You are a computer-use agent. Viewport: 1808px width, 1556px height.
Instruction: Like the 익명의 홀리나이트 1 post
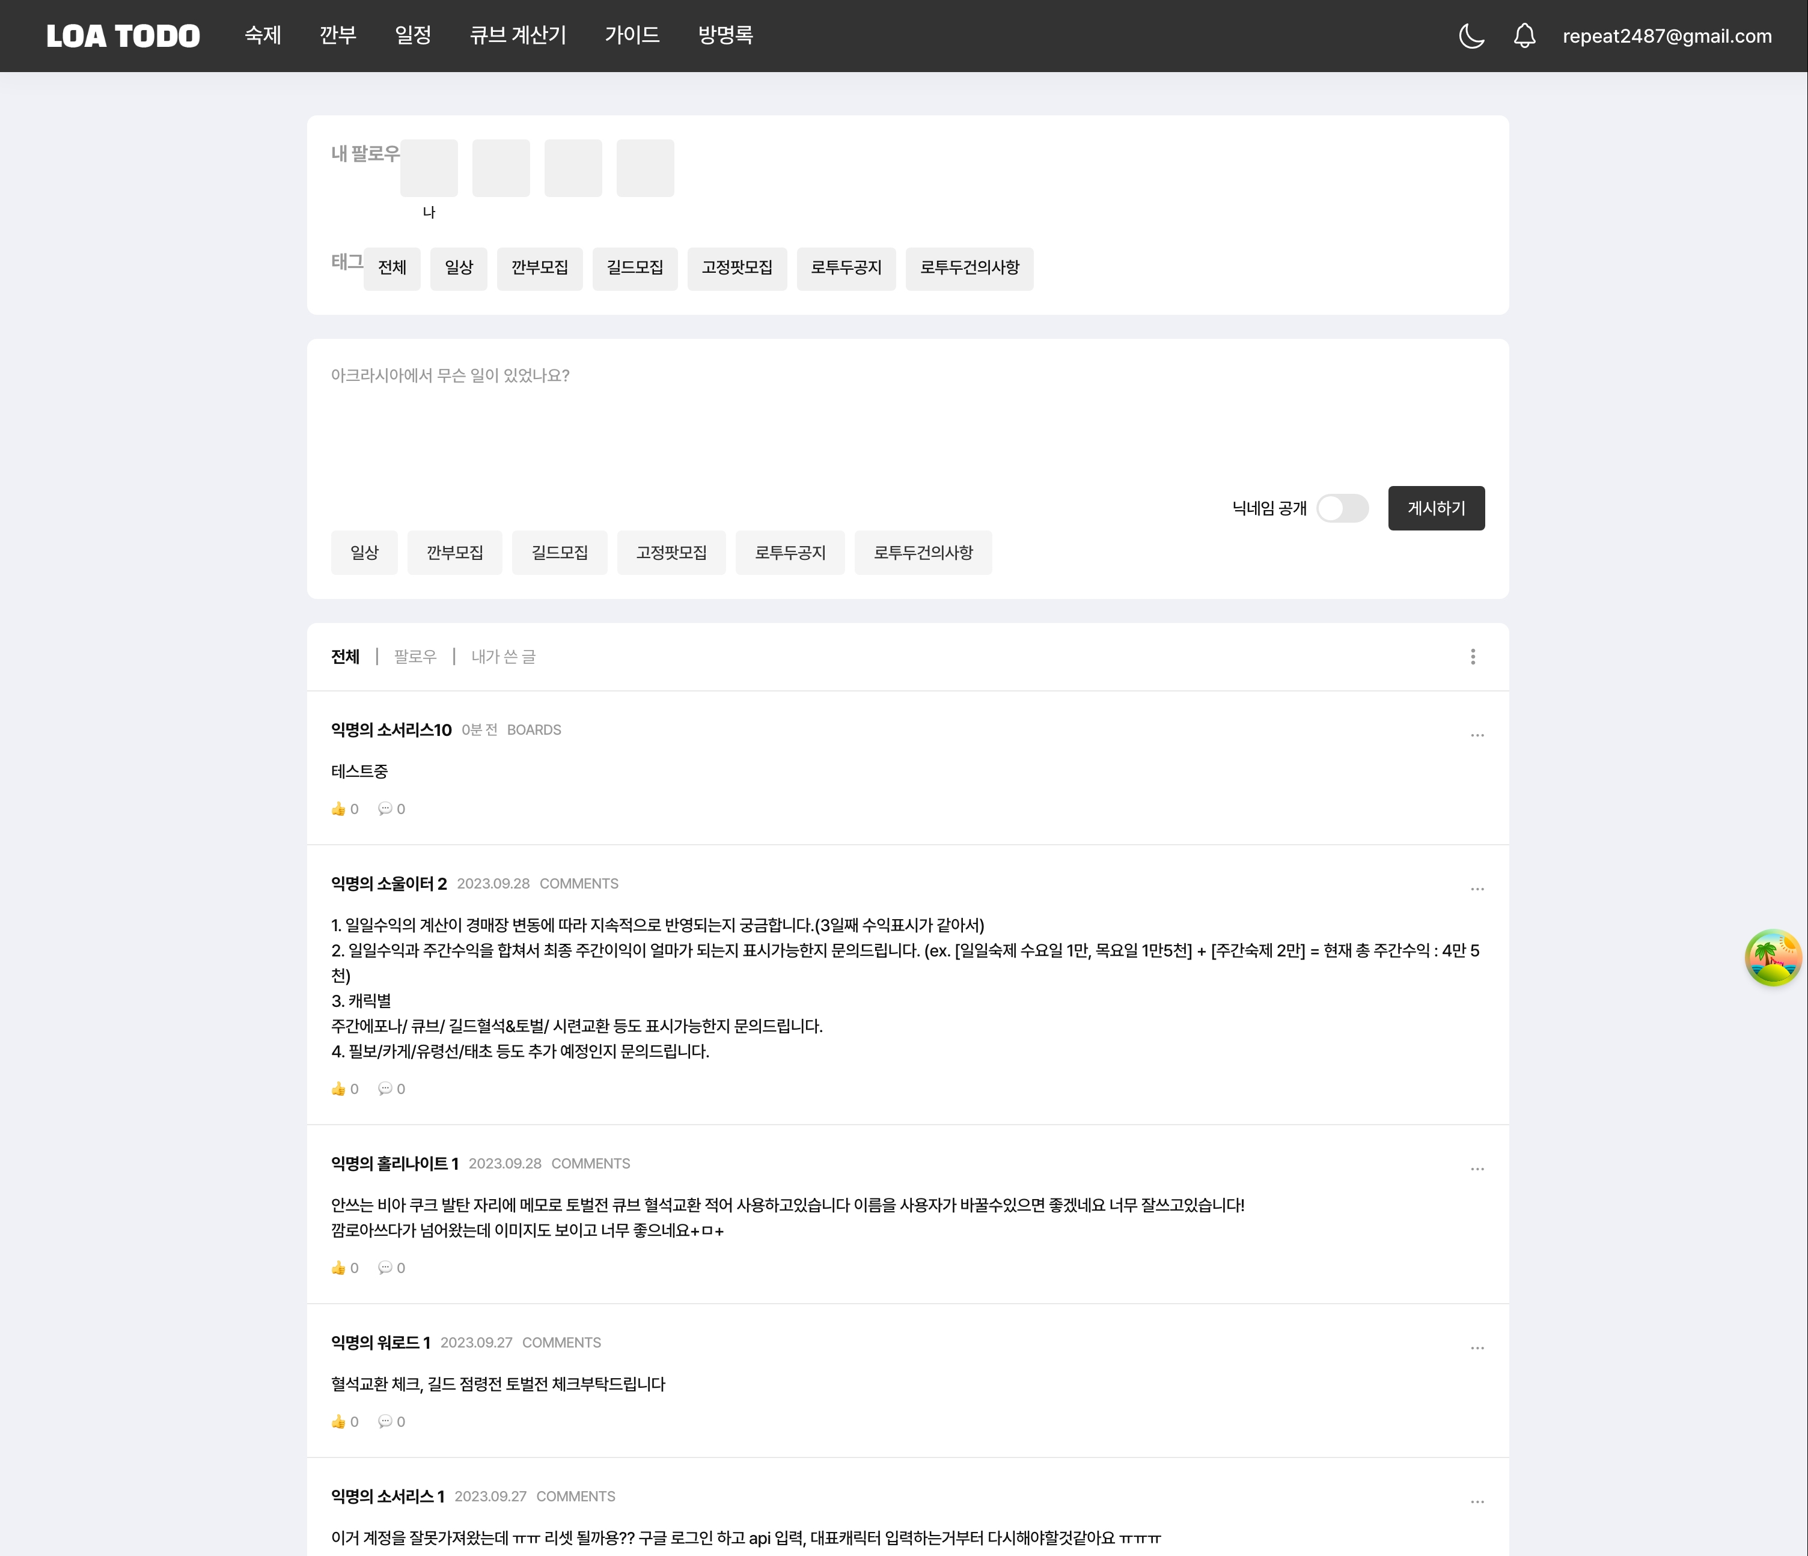pyautogui.click(x=338, y=1268)
